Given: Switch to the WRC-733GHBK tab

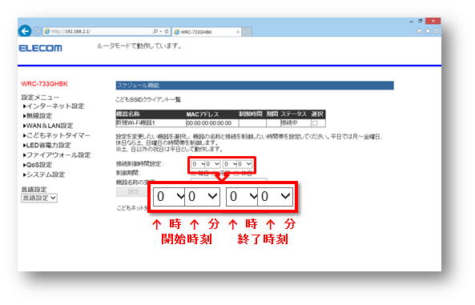Looking at the screenshot, I should click(x=207, y=32).
